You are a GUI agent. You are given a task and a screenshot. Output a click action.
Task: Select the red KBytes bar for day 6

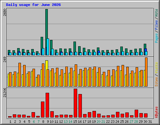33,115
